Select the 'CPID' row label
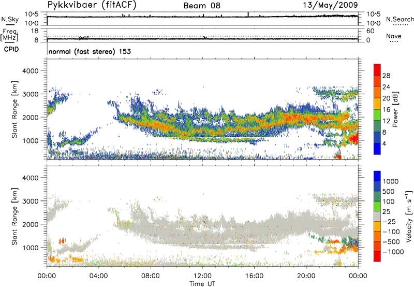 (x=11, y=49)
